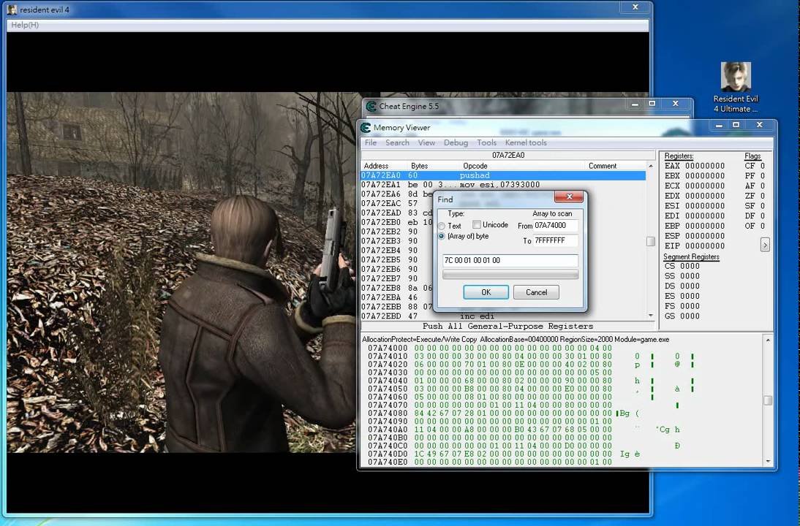
Task: Click the ESP register value
Action: (705, 236)
